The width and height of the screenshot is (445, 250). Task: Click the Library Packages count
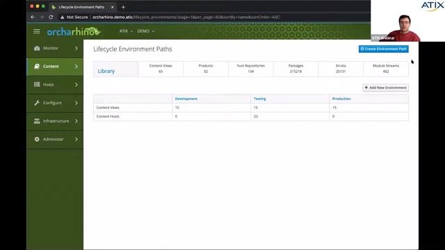[x=296, y=72]
